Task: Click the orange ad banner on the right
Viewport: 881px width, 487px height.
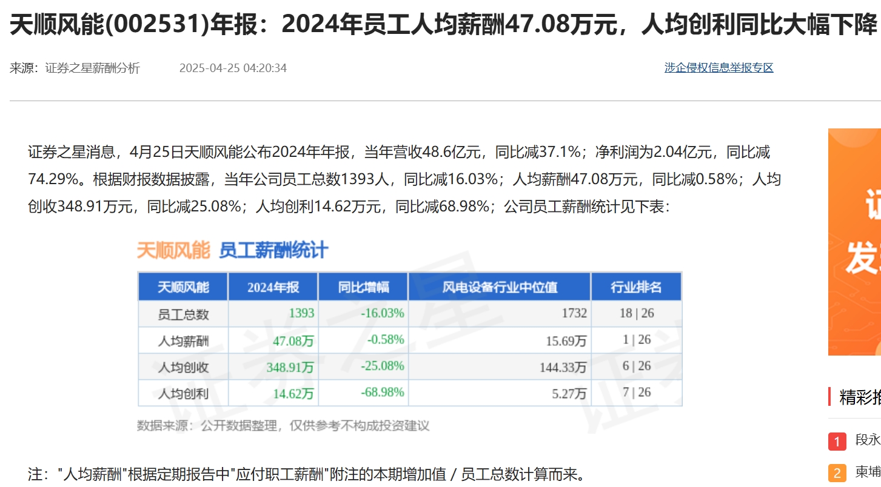Action: (854, 242)
